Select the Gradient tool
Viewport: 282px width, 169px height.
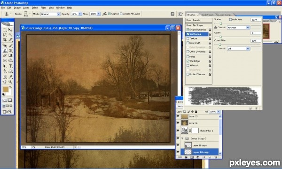tap(10, 55)
